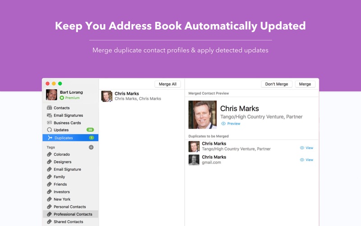The image size is (361, 226).
Task: View Tango/High Country Chris Marks duplicate
Action: 306,148
